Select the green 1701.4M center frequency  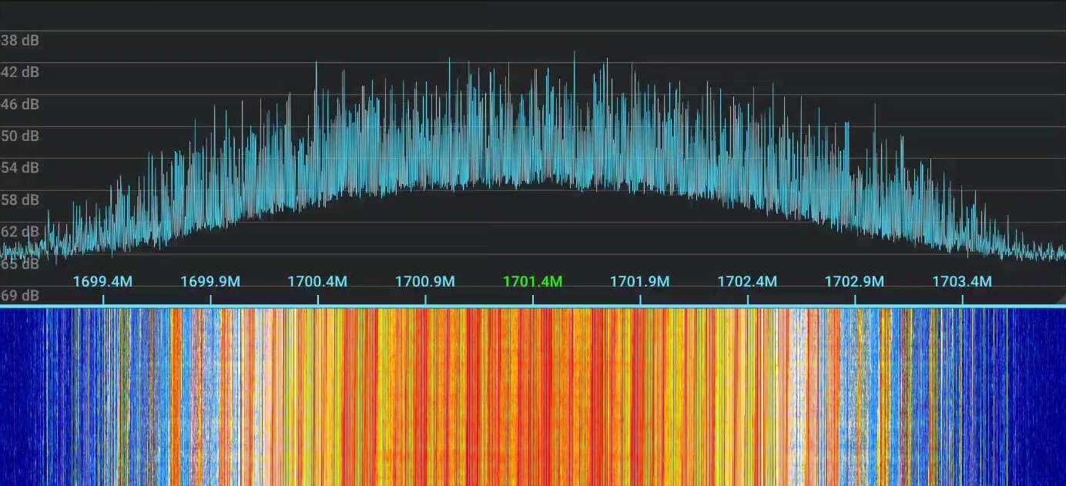pyautogui.click(x=533, y=282)
